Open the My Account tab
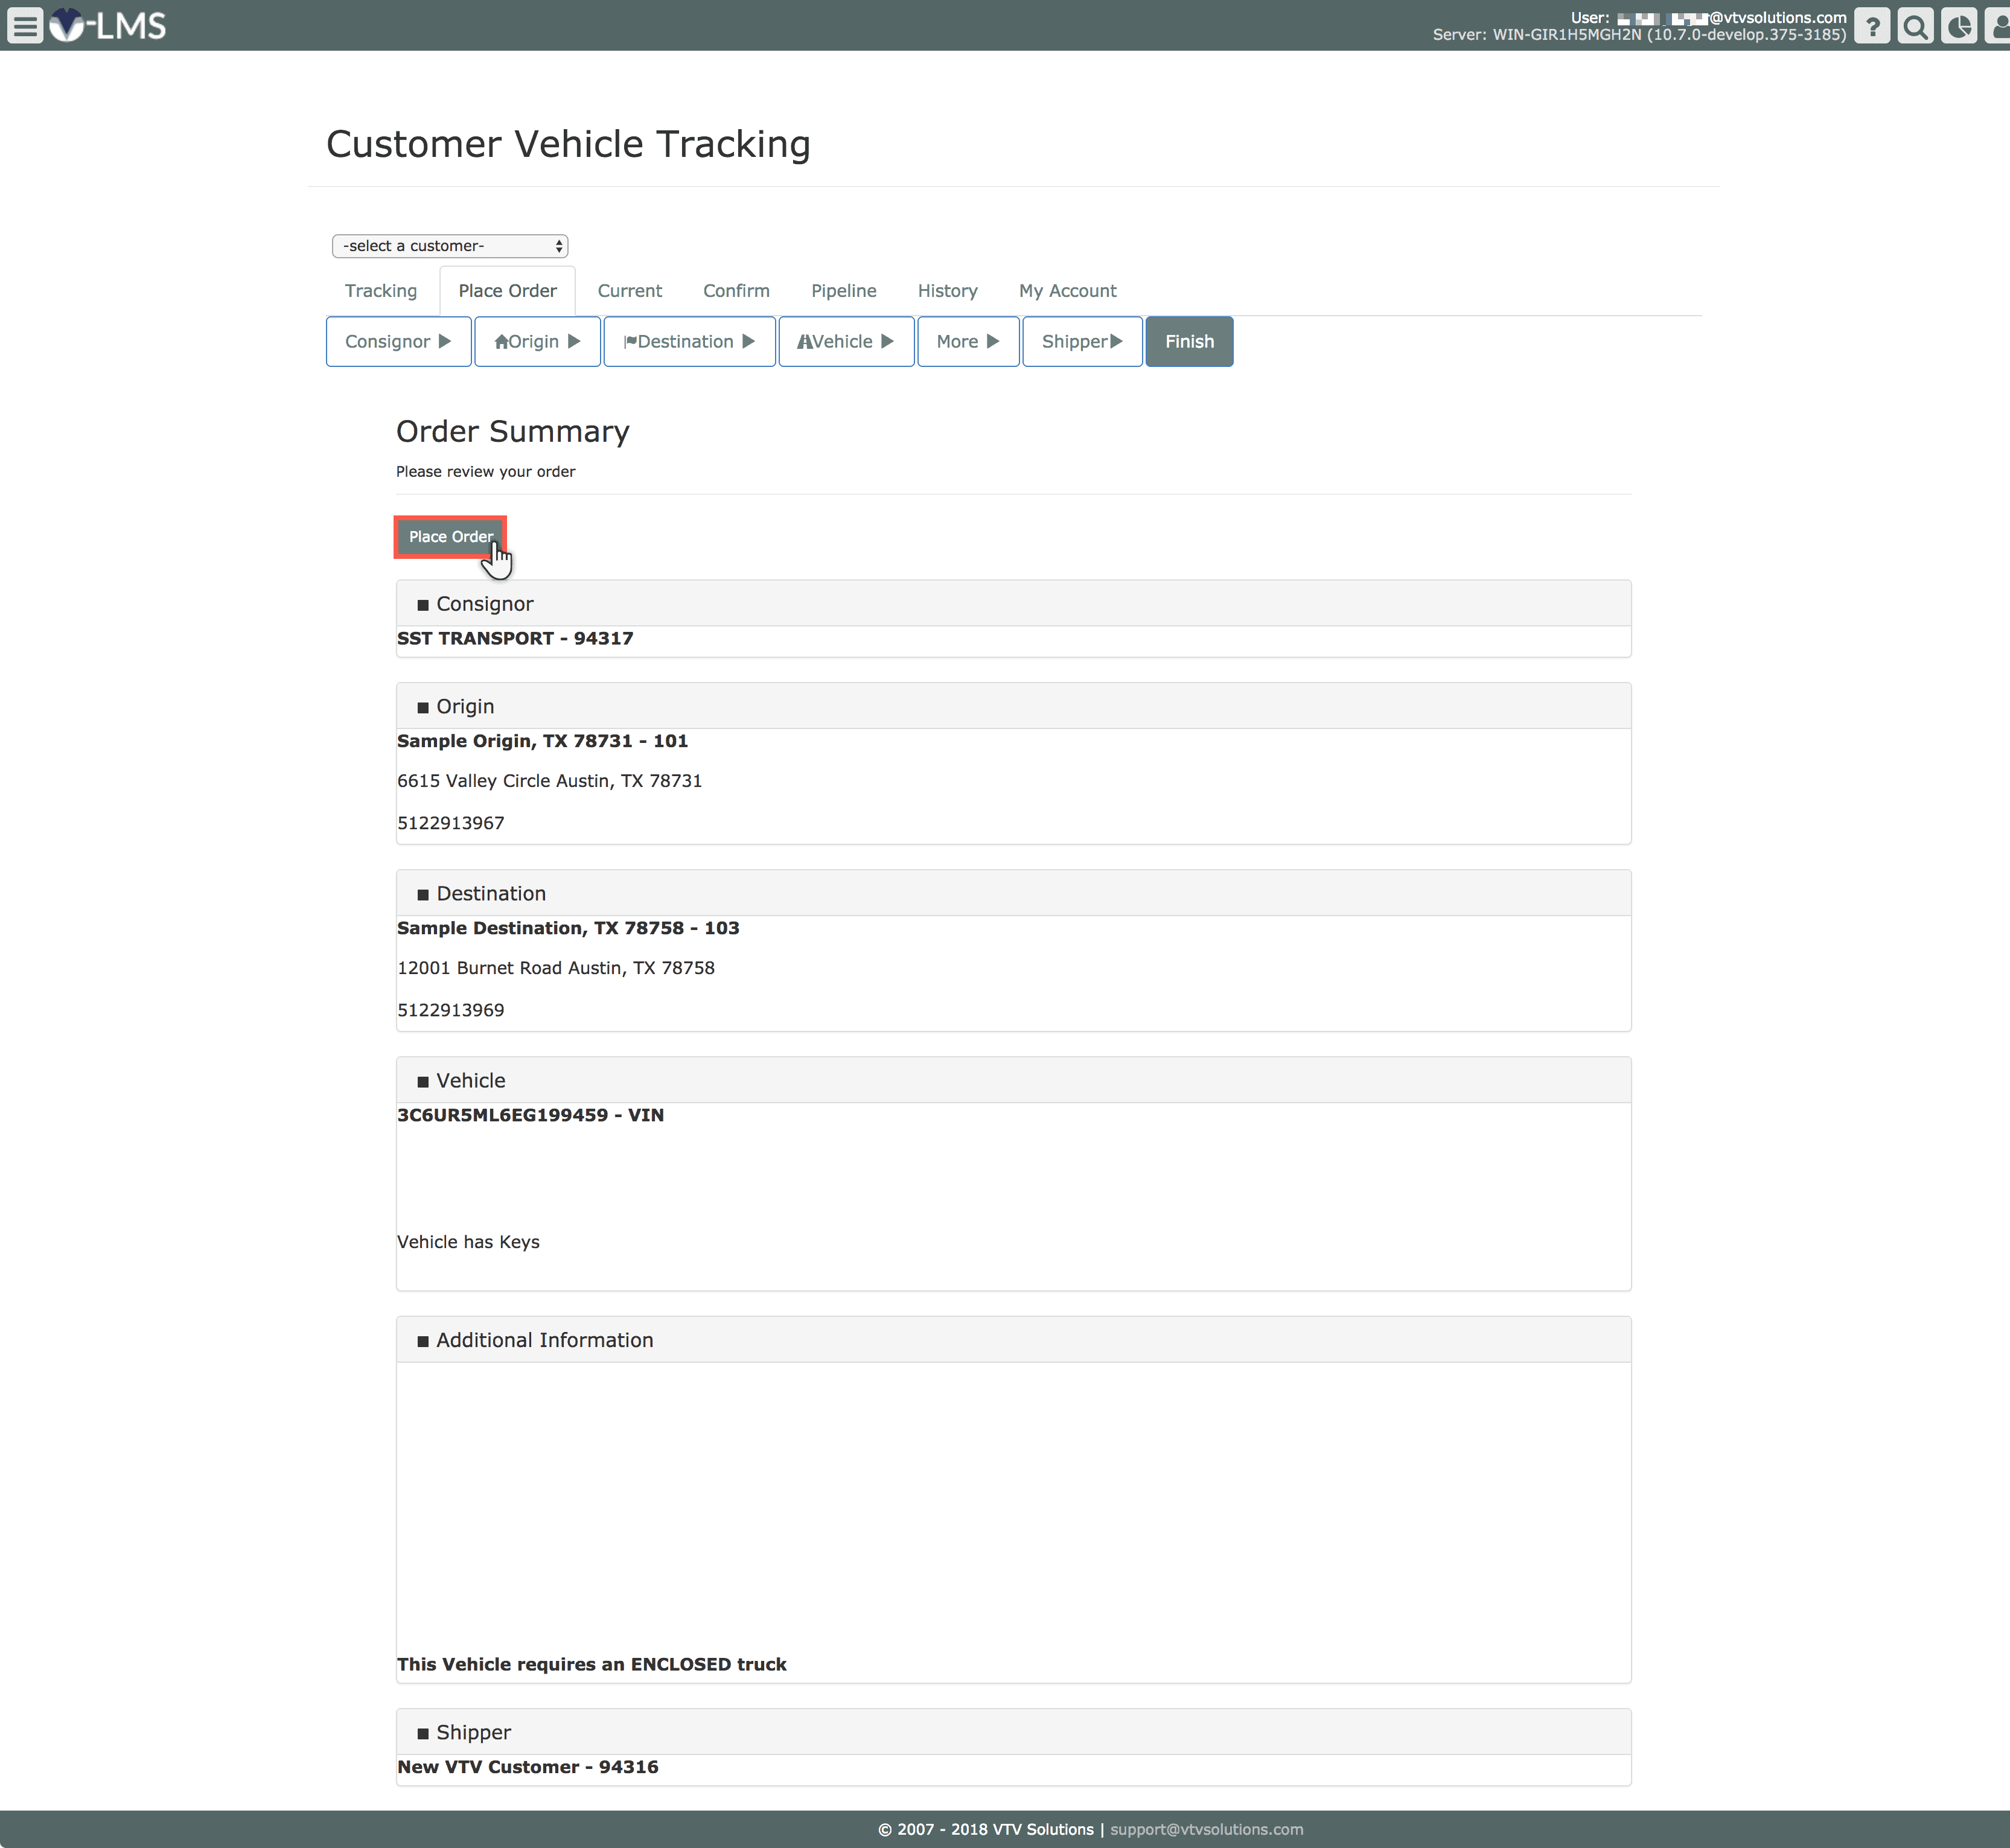Image resolution: width=2010 pixels, height=1848 pixels. [1067, 291]
